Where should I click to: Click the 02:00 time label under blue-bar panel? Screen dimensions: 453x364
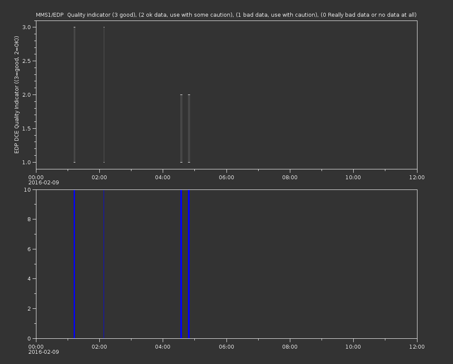(x=99, y=347)
